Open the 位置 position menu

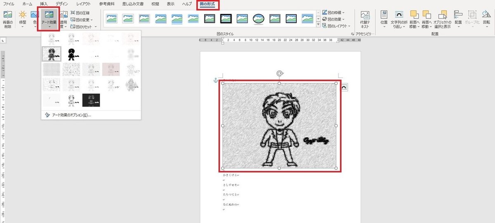pyautogui.click(x=384, y=19)
